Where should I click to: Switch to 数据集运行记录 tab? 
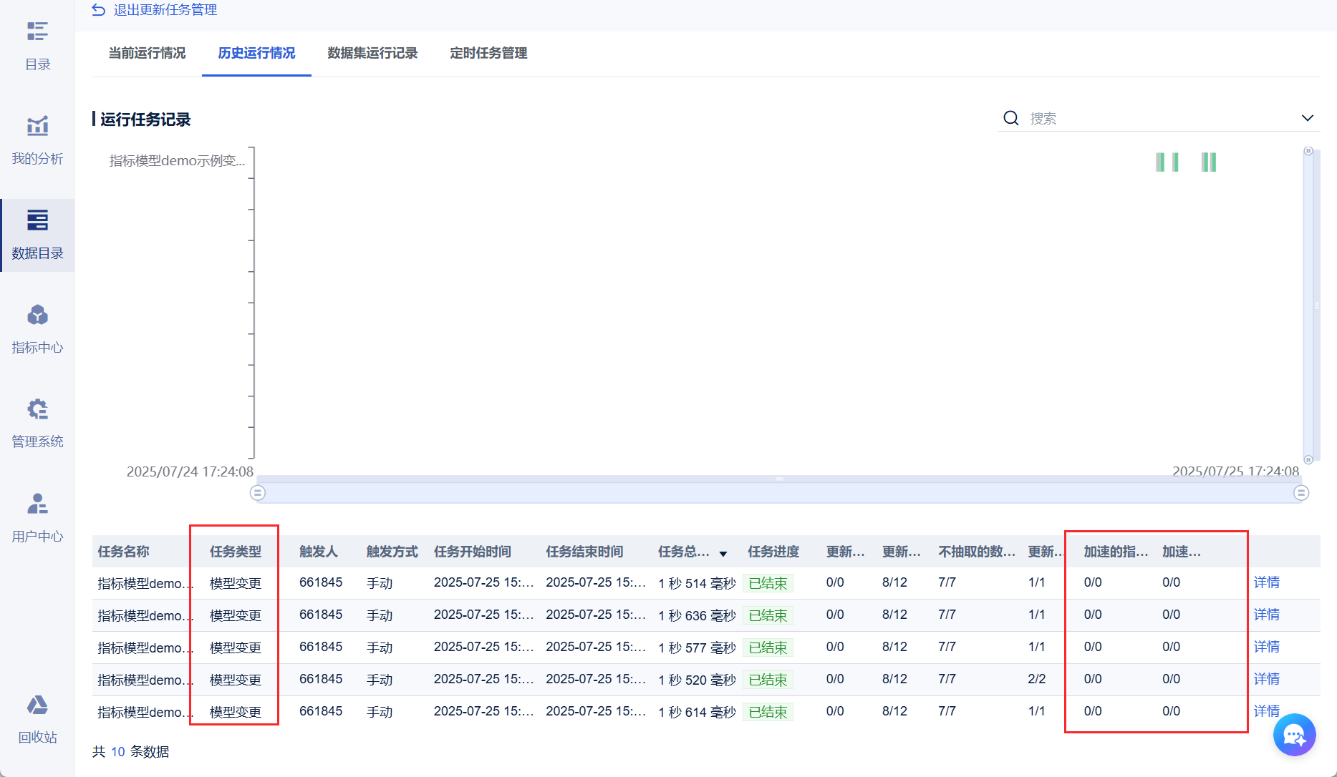tap(372, 53)
